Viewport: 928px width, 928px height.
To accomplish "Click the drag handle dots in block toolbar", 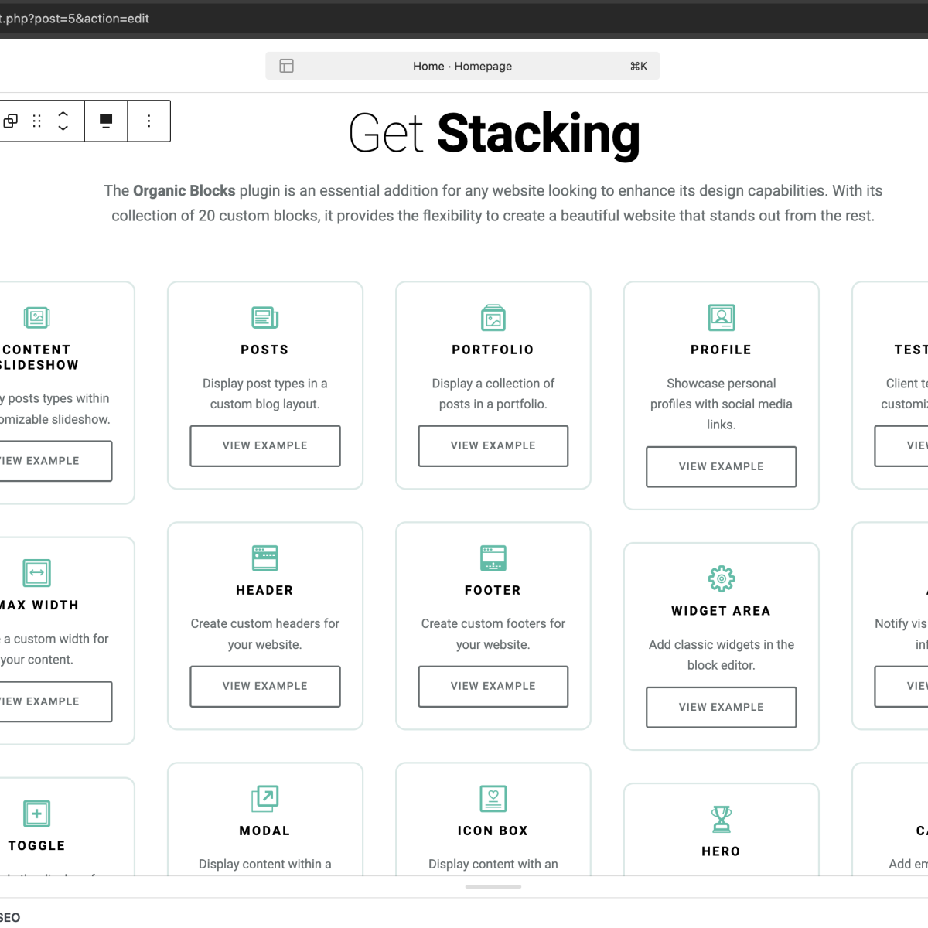I will (36, 121).
